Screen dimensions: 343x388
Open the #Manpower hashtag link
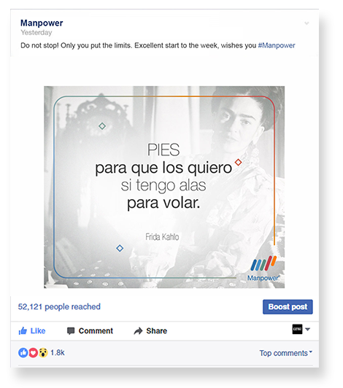tap(277, 45)
